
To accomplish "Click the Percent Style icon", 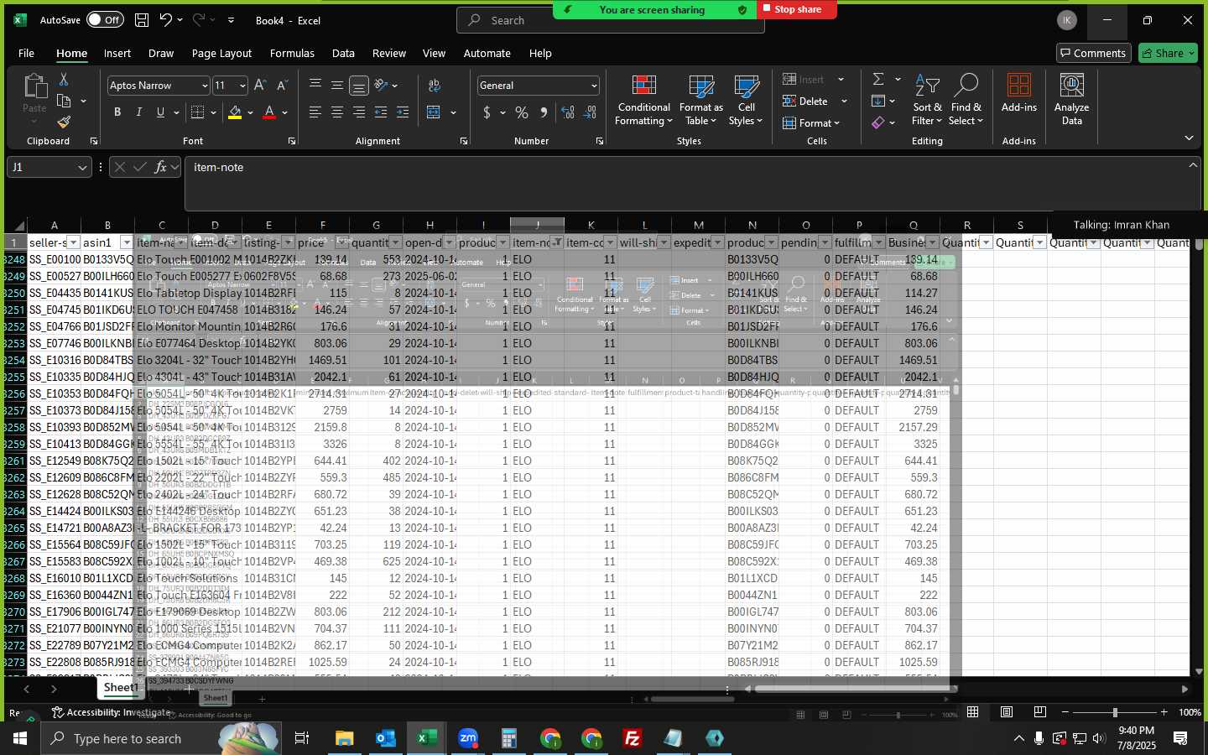I will pyautogui.click(x=522, y=112).
